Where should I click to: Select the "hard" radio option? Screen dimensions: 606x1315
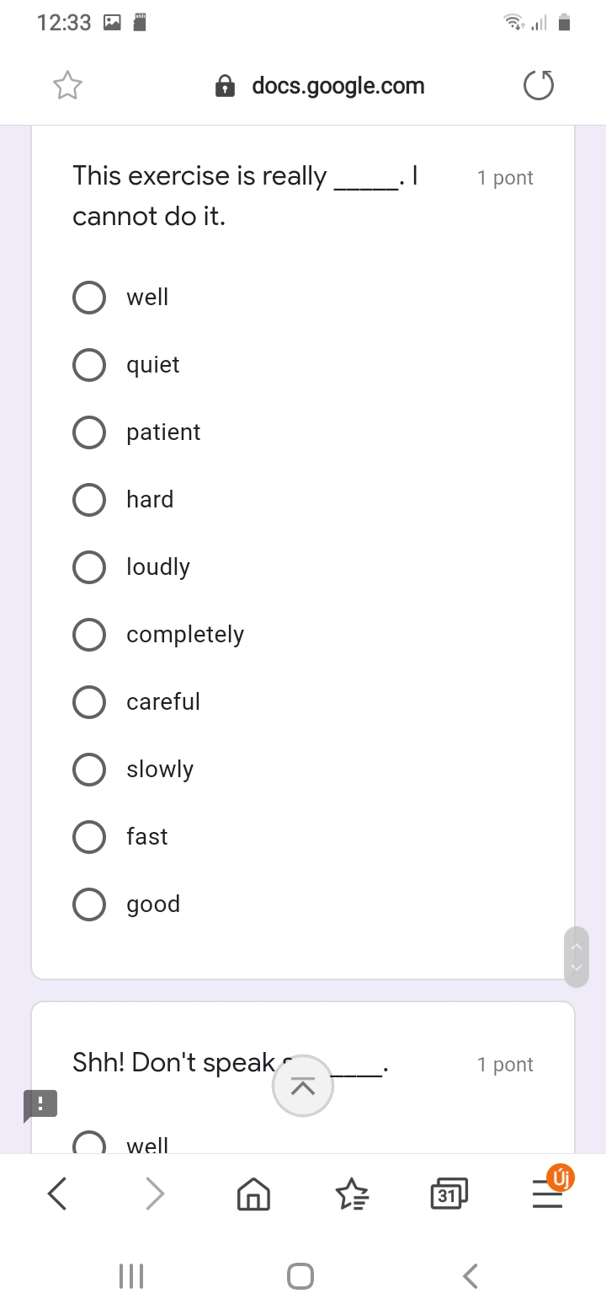point(89,499)
